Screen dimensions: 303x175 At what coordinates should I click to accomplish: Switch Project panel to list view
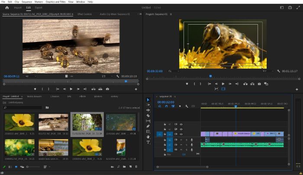[10, 167]
